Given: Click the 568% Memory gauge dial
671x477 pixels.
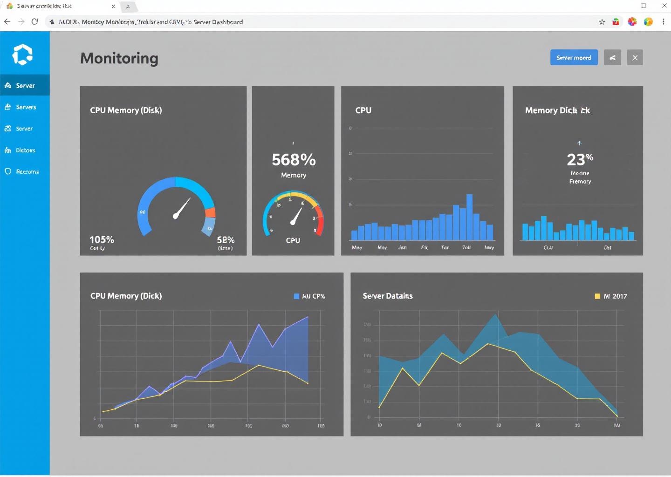Looking at the screenshot, I should pyautogui.click(x=293, y=214).
